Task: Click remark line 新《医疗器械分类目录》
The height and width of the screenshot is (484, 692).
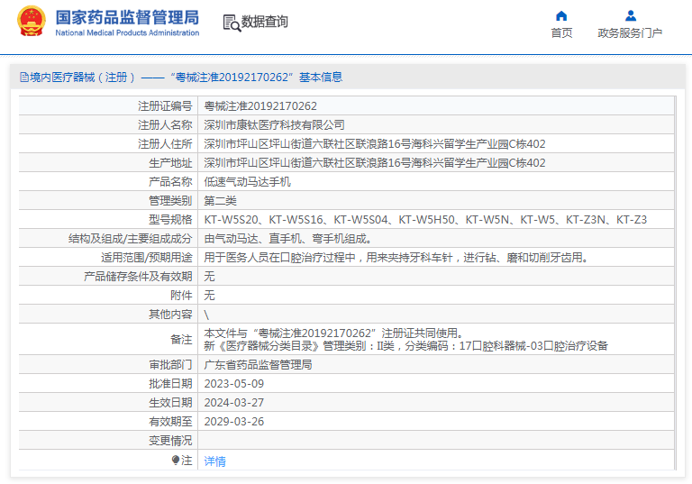Action: point(406,346)
